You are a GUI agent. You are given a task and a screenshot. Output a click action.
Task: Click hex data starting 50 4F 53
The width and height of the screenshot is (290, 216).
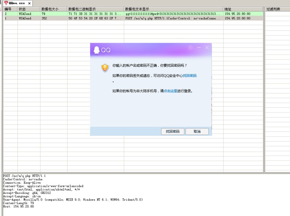click(95, 18)
